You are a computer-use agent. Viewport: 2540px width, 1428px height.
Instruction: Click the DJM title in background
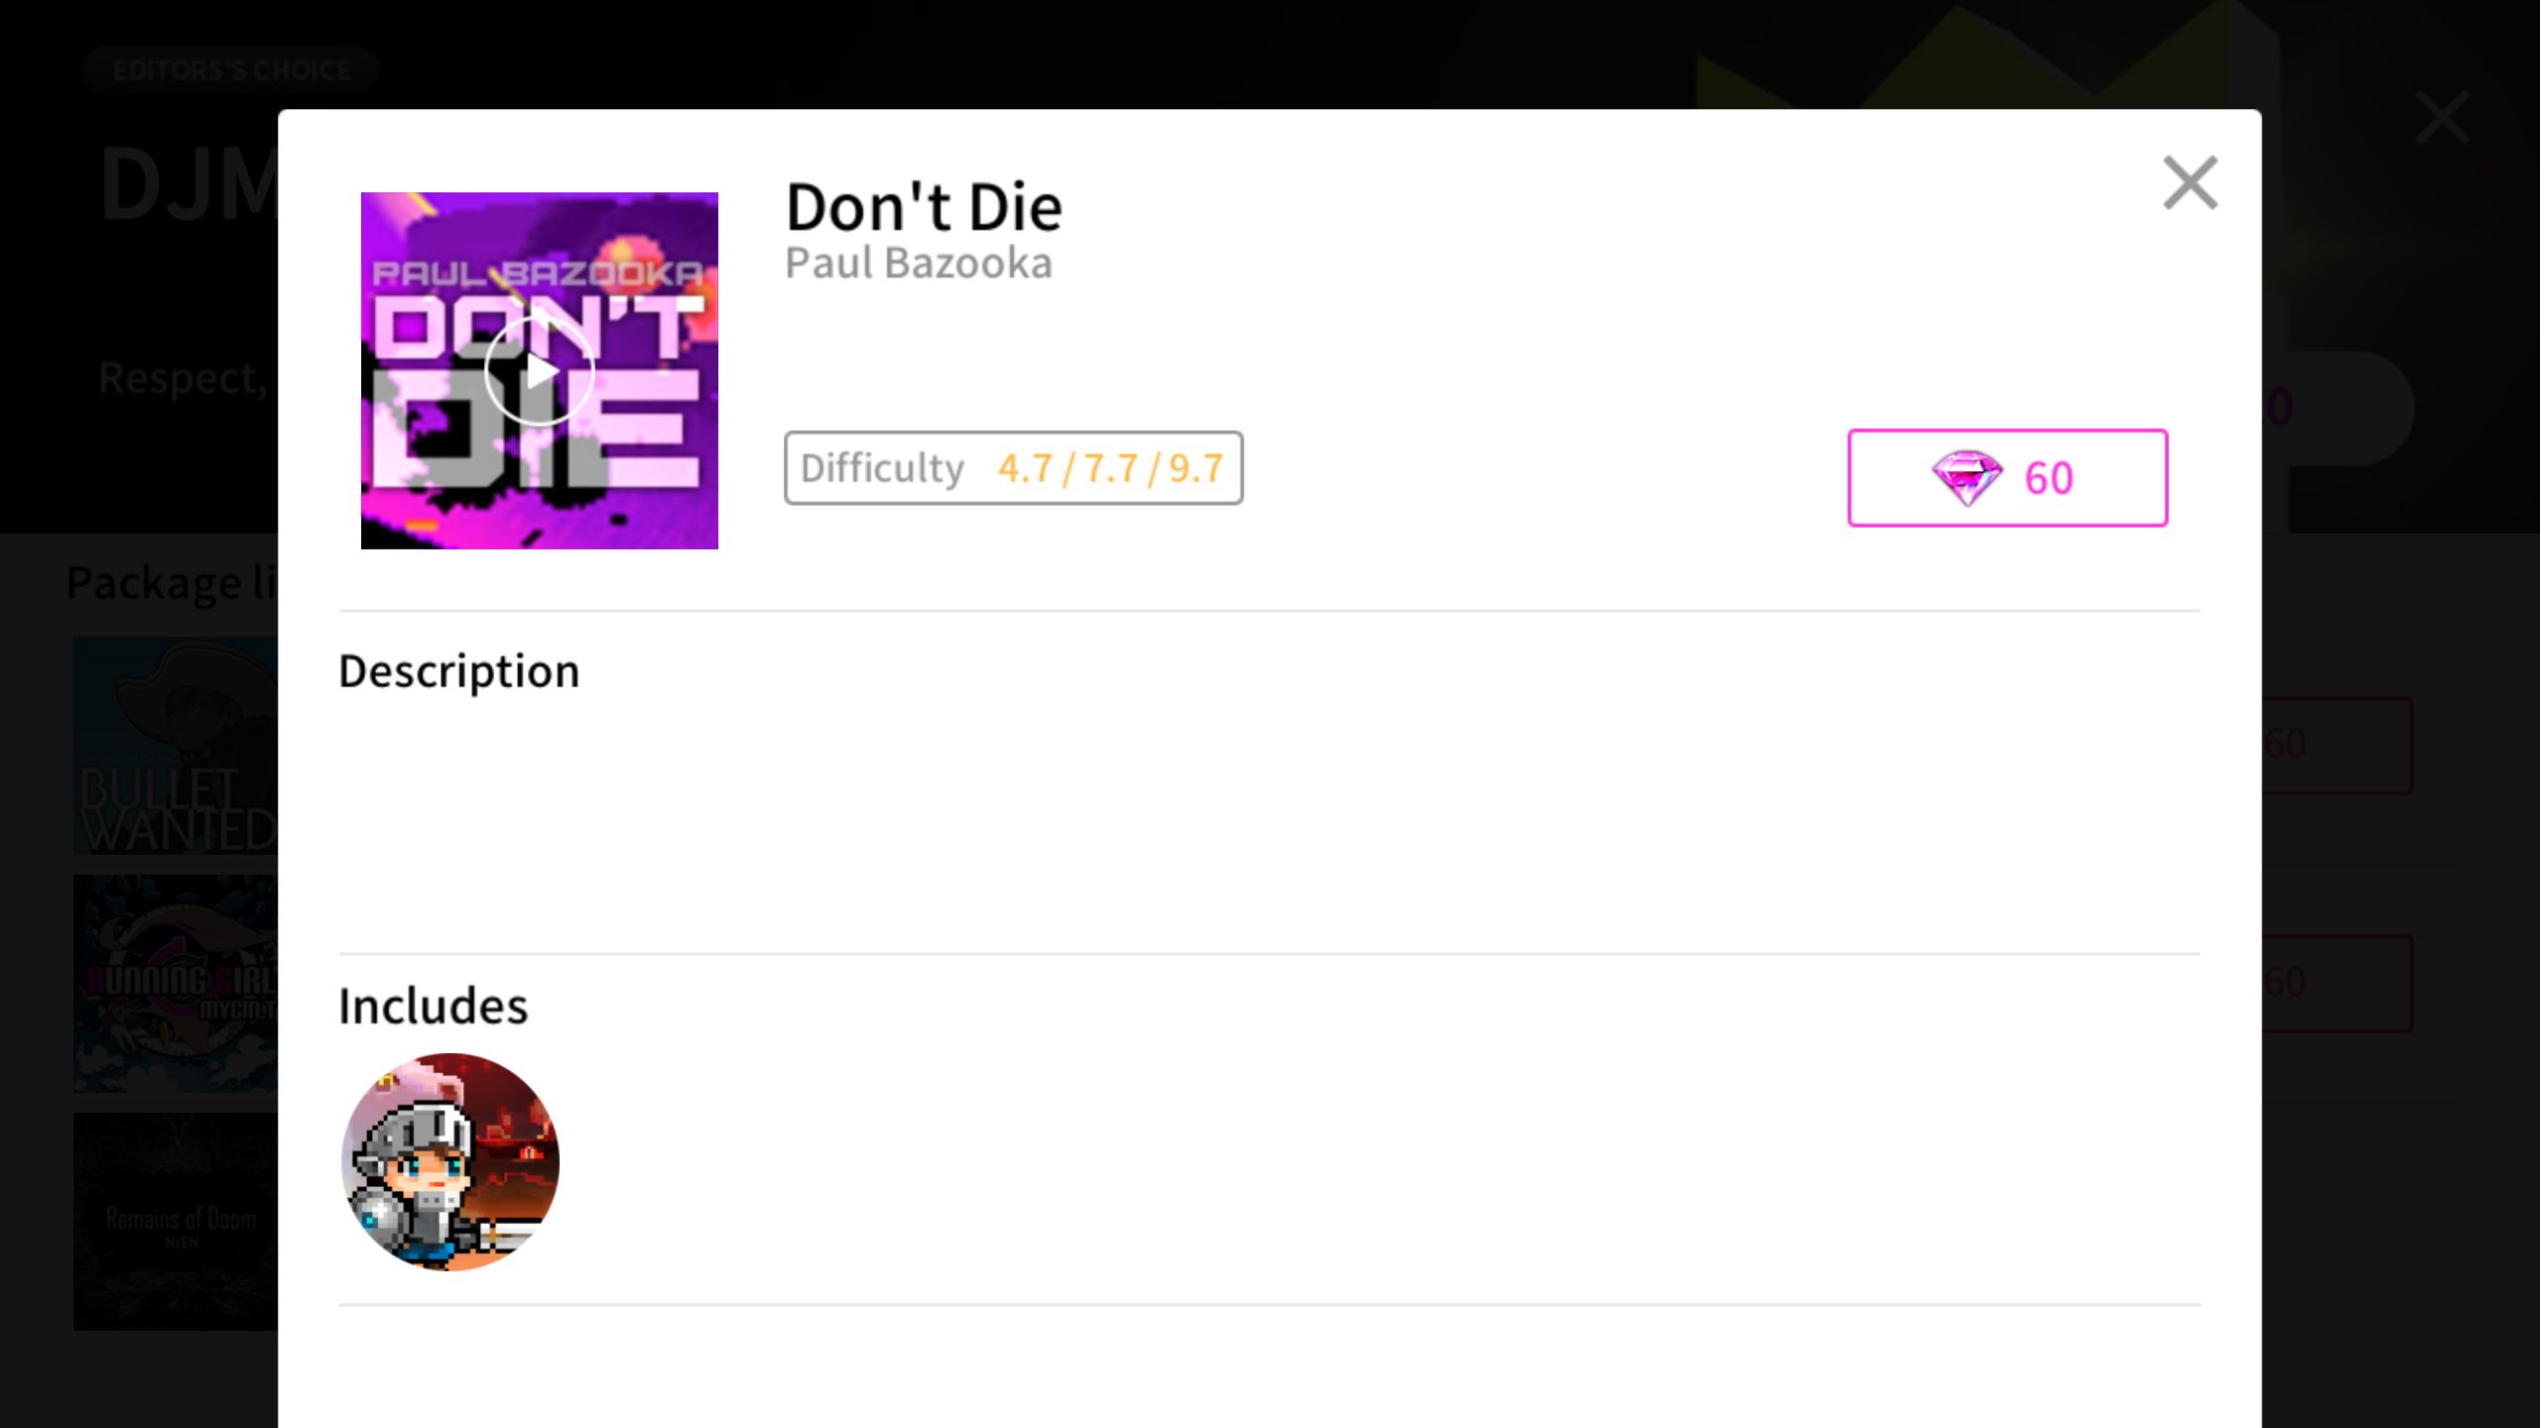tap(190, 185)
